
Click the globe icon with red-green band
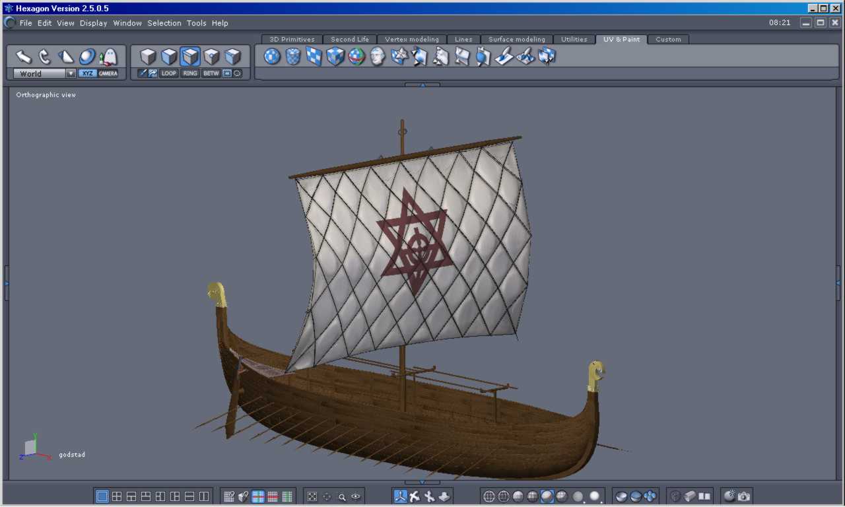[x=356, y=57]
